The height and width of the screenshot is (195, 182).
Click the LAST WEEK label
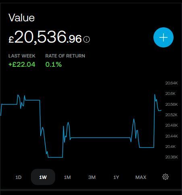[x=22, y=56]
